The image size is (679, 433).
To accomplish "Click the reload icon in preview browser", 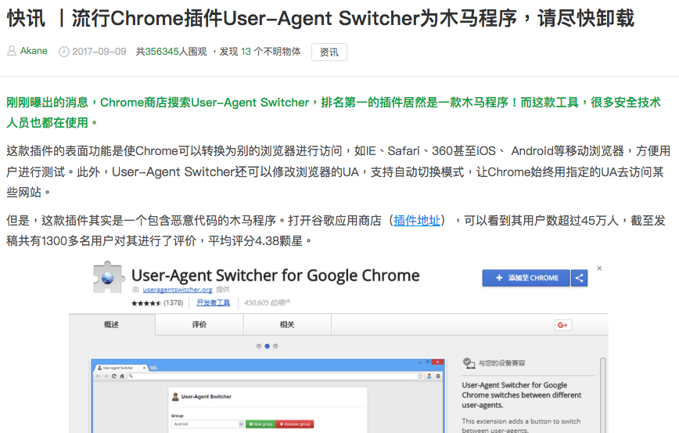I will pyautogui.click(x=114, y=376).
